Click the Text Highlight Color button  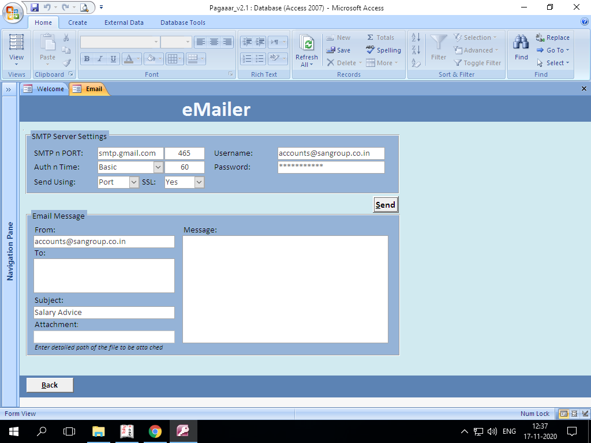274,59
